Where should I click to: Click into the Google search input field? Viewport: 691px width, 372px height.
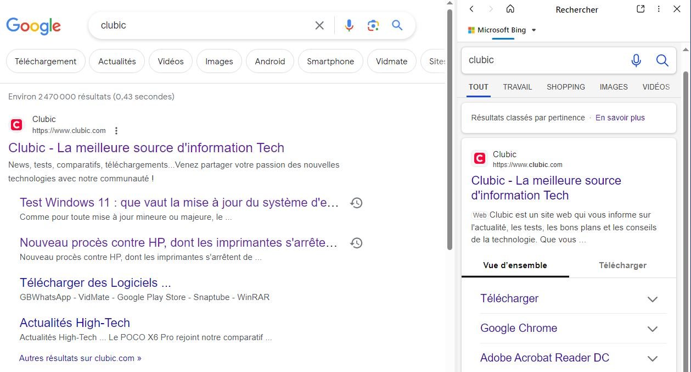pos(203,25)
